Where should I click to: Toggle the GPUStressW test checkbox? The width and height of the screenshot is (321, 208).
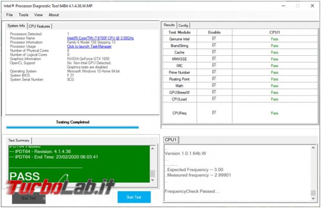[214, 92]
